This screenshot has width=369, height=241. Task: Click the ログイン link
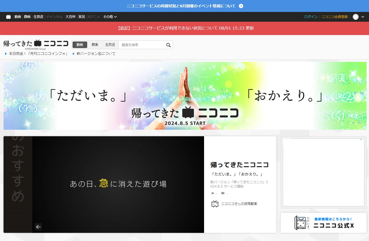[311, 17]
